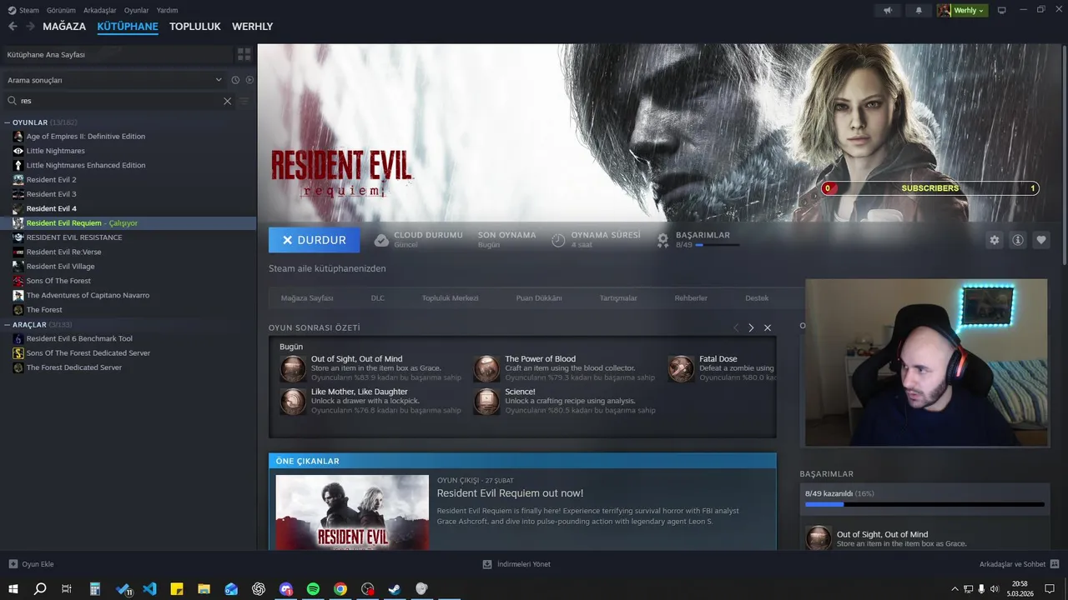
Task: Show ready-to-play games filter icon
Action: (249, 80)
